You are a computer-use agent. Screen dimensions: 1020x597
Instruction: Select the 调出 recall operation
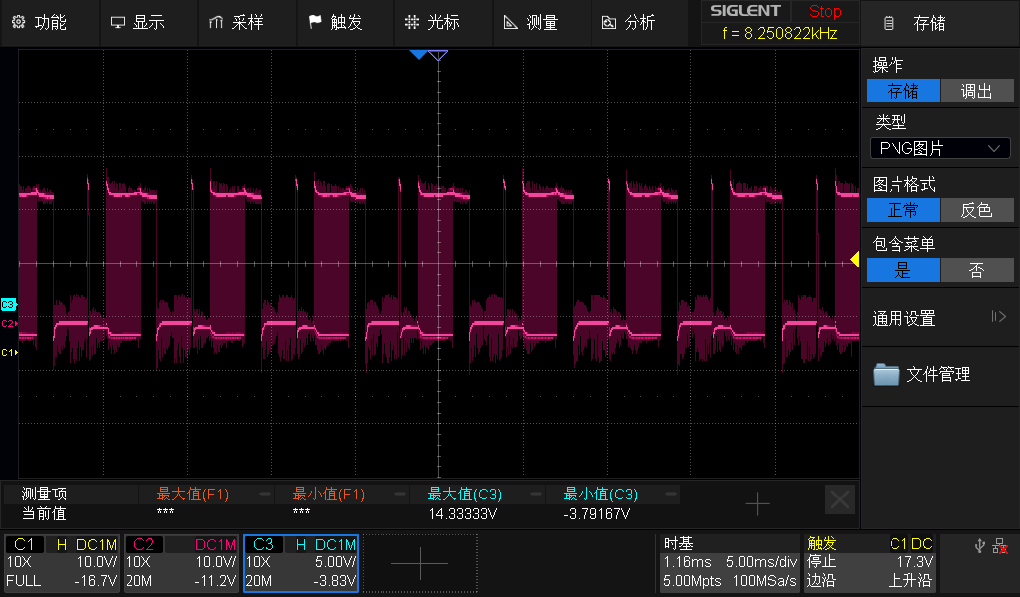977,91
